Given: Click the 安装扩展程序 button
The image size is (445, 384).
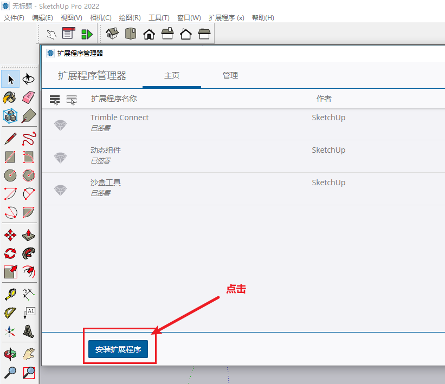Looking at the screenshot, I should (x=118, y=350).
